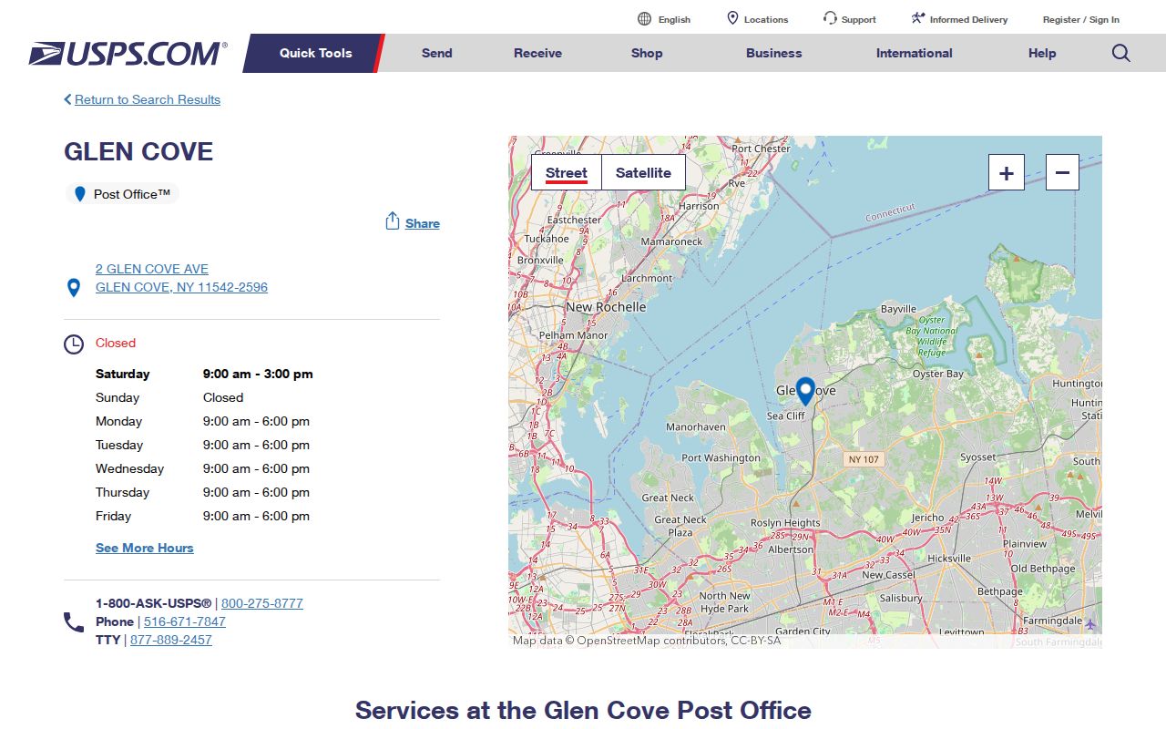Image resolution: width=1166 pixels, height=729 pixels.
Task: Select English language link
Action: click(x=674, y=19)
